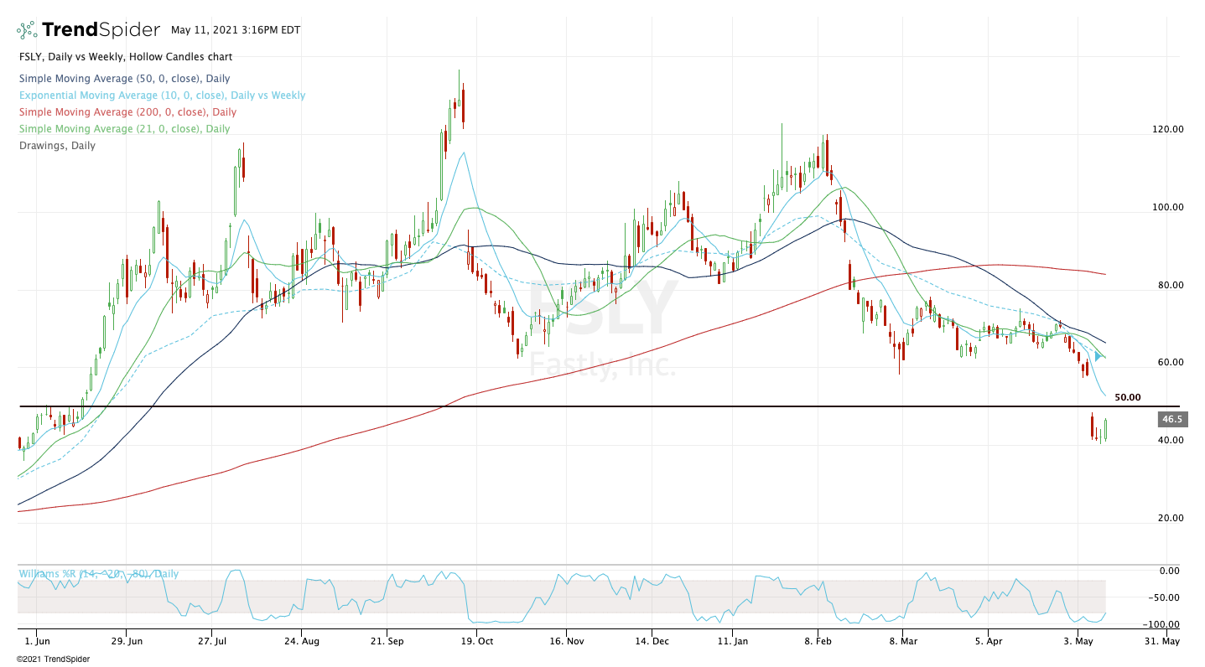Click the 31. May date axis label
The width and height of the screenshot is (1205, 667).
1161,641
